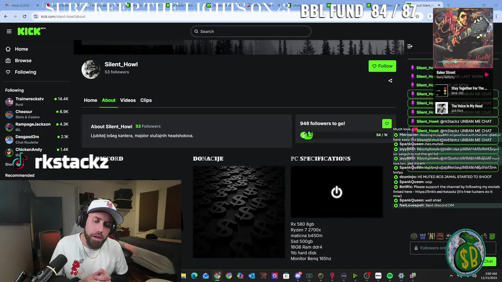502x282 pixels.
Task: Collapse the chat panel with arrow icon
Action: coord(410,46)
